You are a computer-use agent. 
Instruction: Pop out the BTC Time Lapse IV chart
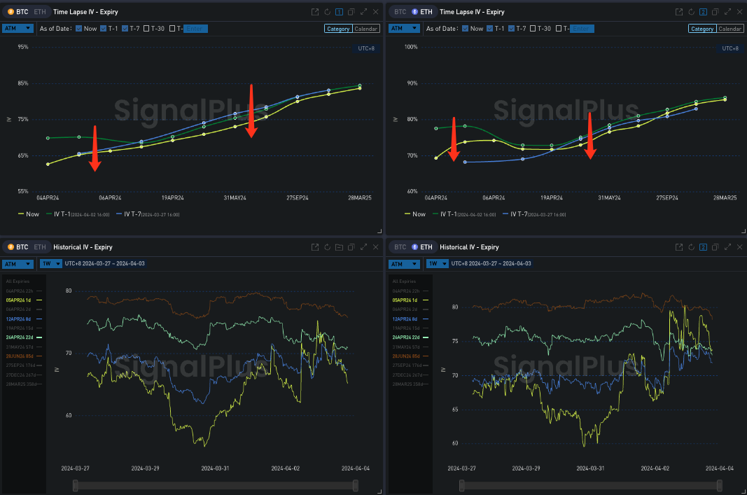(x=315, y=12)
